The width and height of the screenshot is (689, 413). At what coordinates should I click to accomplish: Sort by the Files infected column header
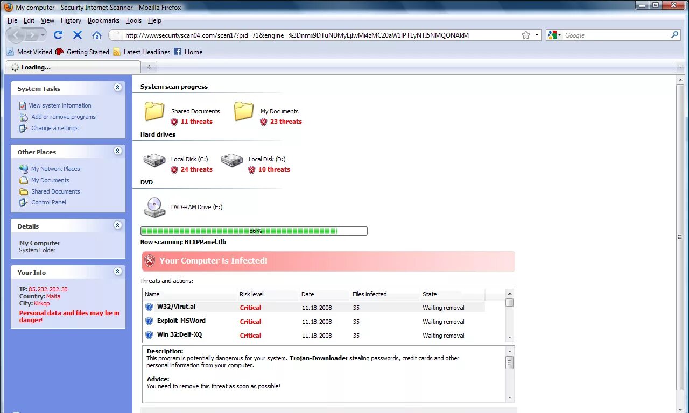coord(385,294)
